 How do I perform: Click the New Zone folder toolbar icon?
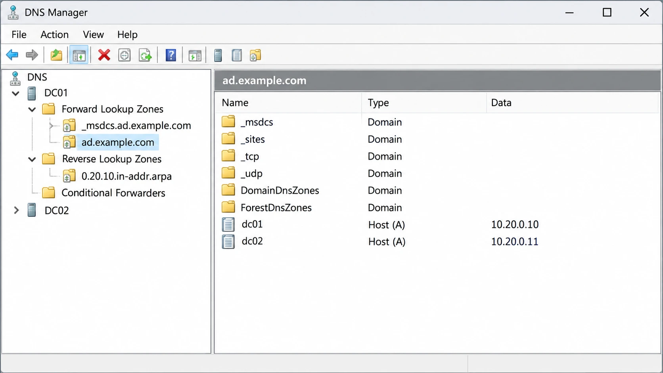255,55
